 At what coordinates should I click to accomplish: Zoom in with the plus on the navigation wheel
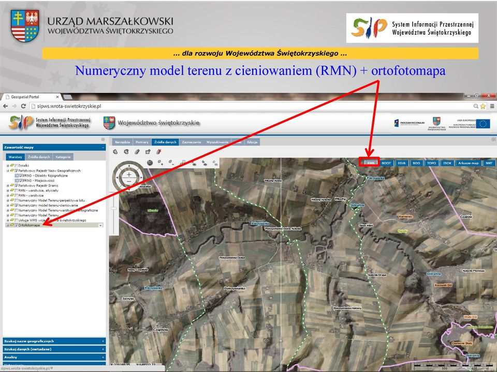pos(129,174)
